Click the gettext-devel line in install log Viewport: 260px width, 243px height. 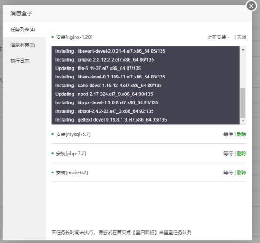111,120
